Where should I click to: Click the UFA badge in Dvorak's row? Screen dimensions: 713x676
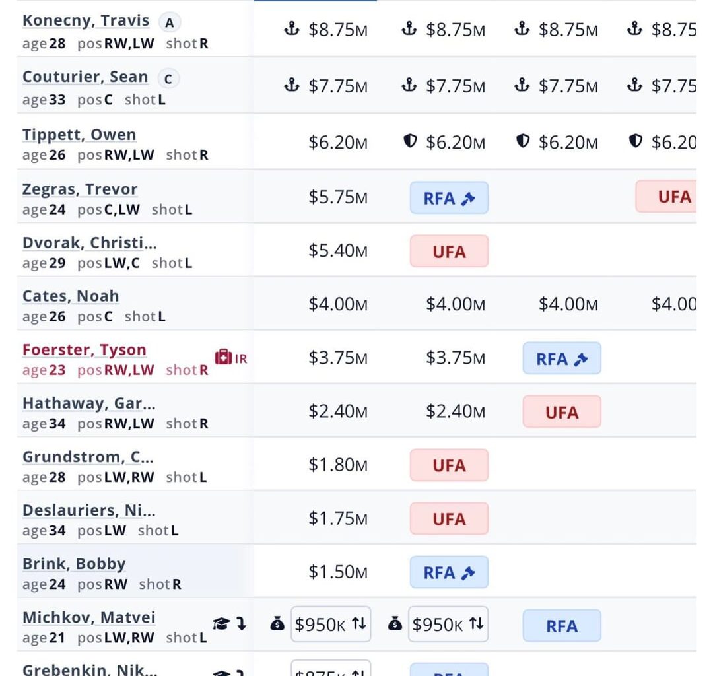click(449, 252)
